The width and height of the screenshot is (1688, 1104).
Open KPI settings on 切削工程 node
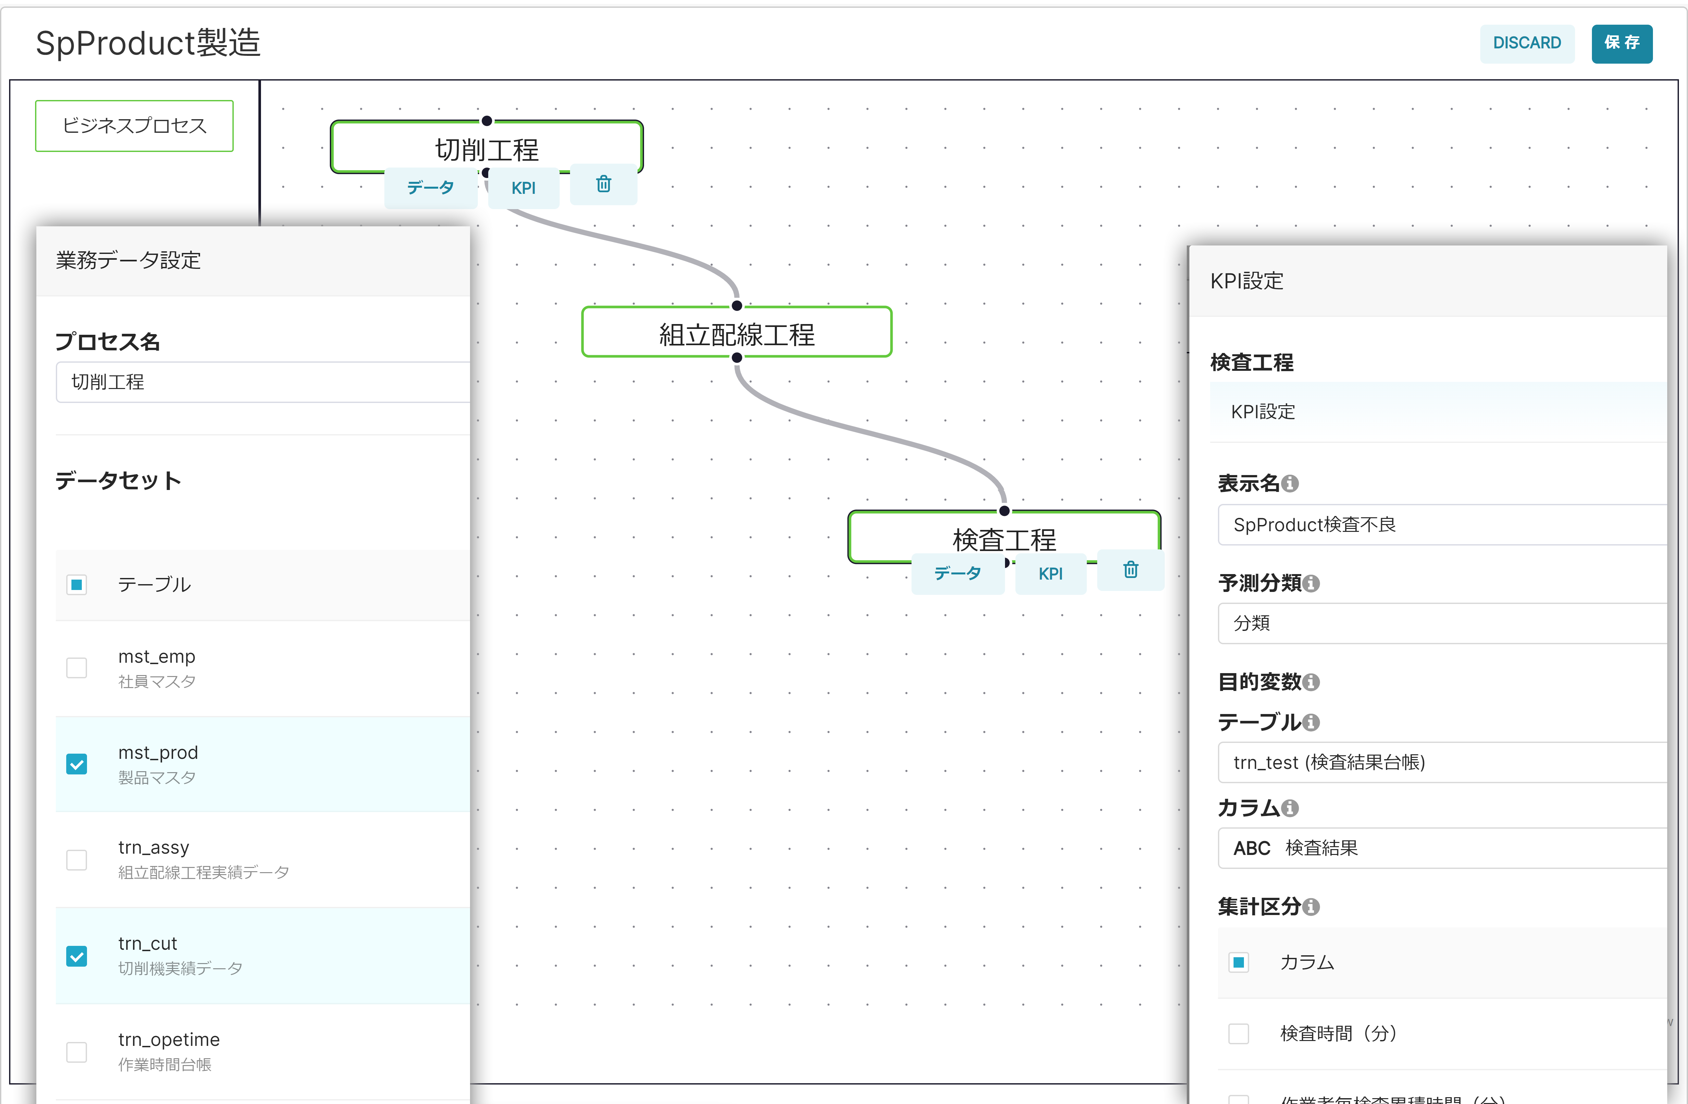point(523,188)
